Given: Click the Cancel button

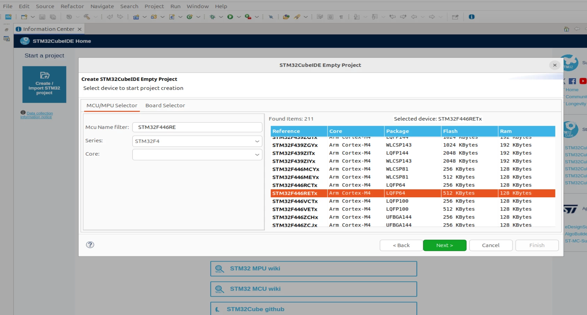Looking at the screenshot, I should [x=491, y=245].
